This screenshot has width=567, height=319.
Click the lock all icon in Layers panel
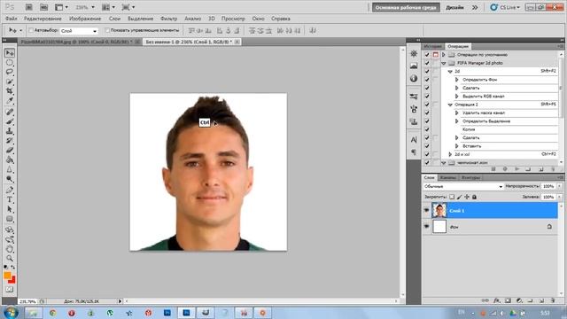coord(474,197)
